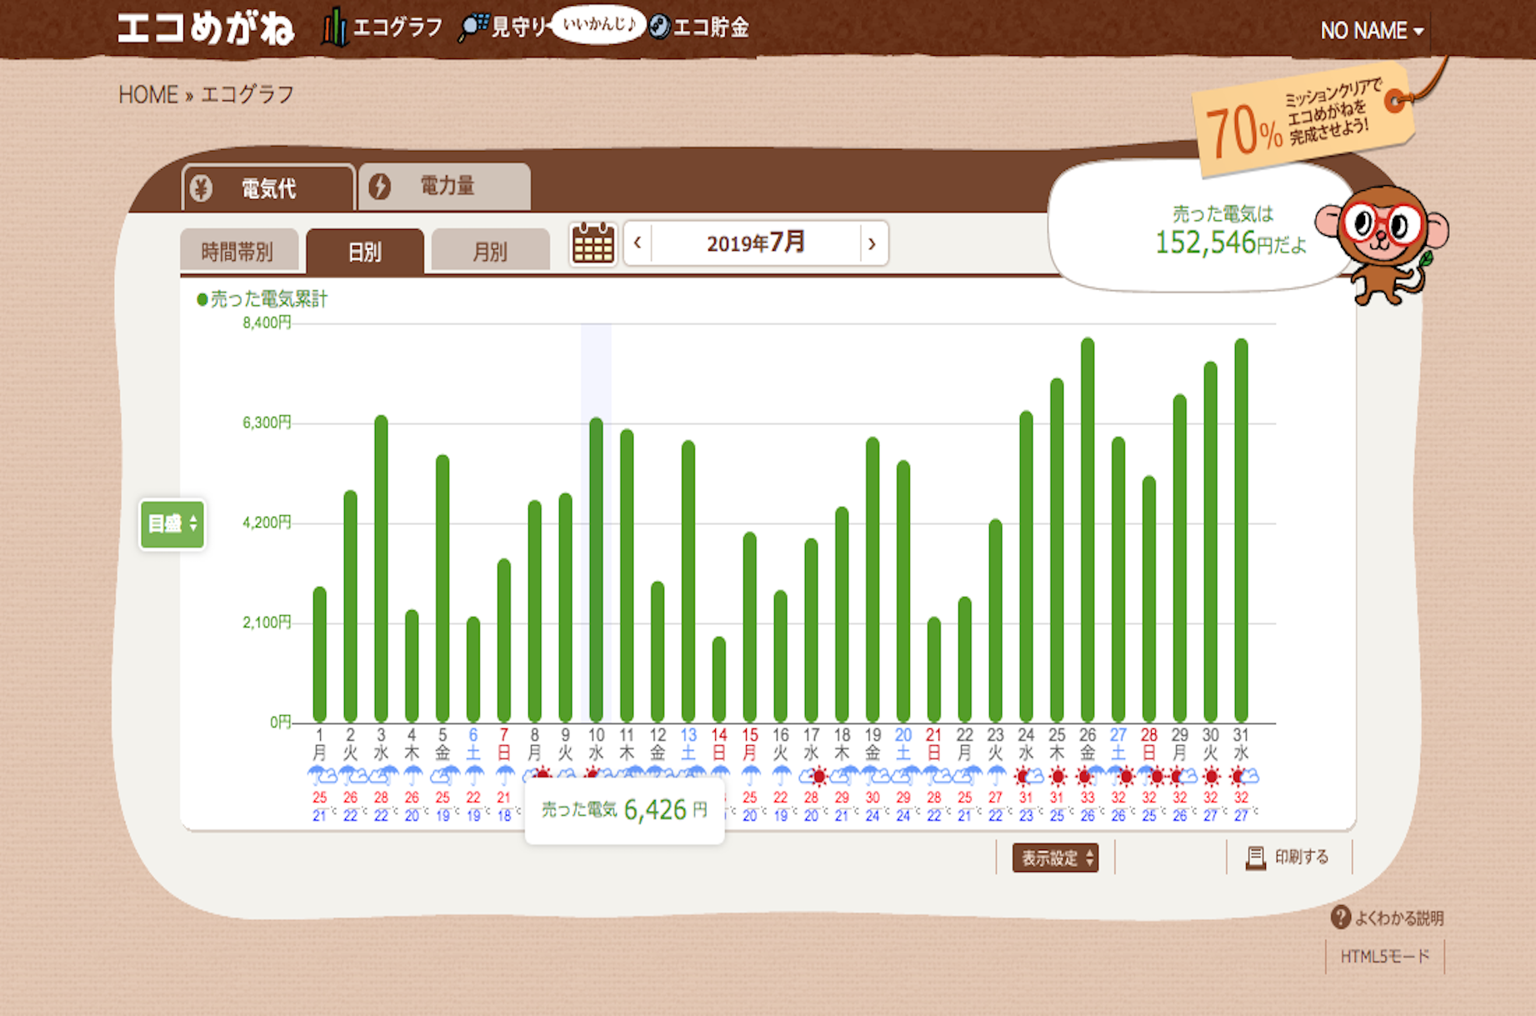Open the calendar date picker icon
The height and width of the screenshot is (1016, 1536).
[593, 243]
